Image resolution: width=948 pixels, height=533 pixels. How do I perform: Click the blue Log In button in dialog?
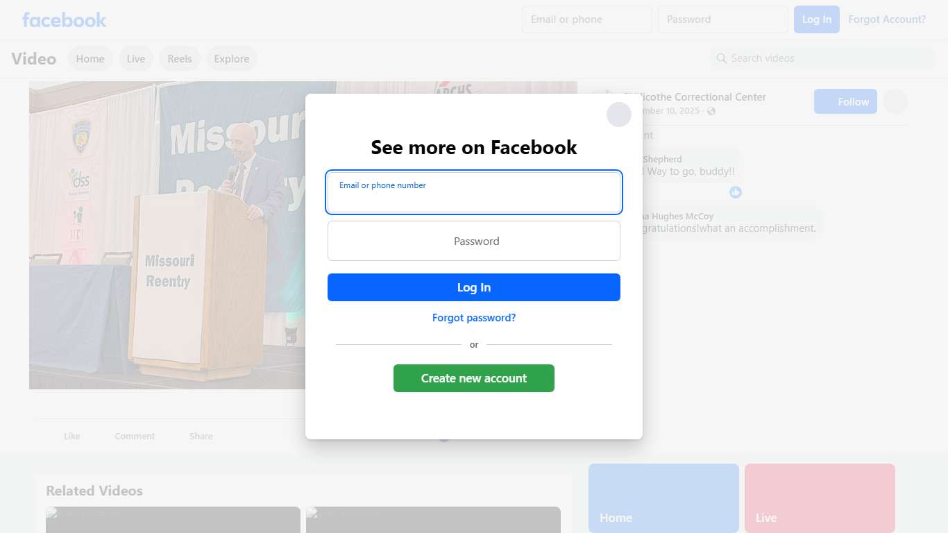474,287
